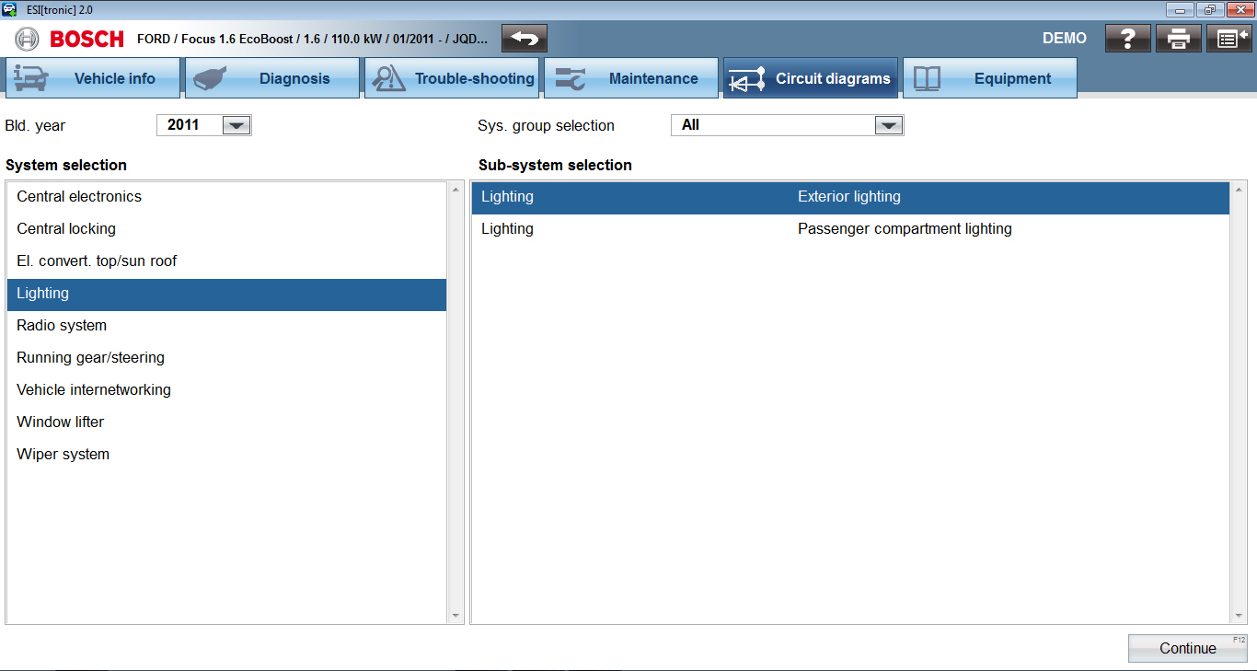Image resolution: width=1257 pixels, height=671 pixels.
Task: Choose Wiper system from system selection
Action: [63, 454]
